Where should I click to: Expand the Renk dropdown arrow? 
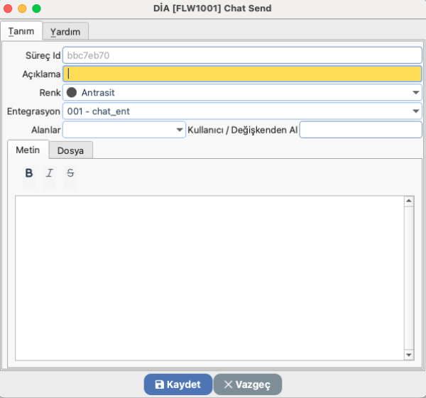(415, 92)
